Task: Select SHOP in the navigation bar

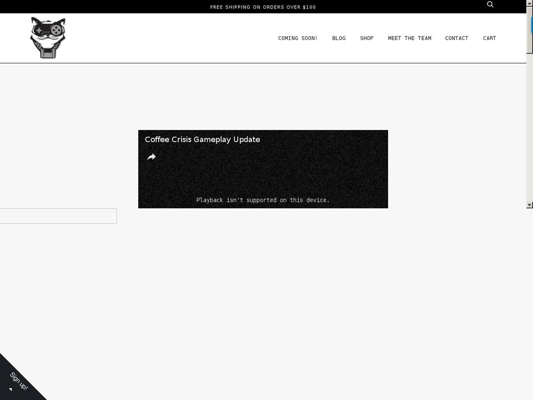Action: click(366, 38)
